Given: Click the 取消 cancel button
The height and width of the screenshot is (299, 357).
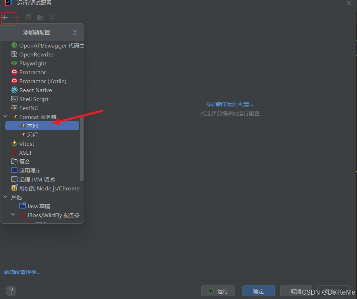Looking at the screenshot, I should click(296, 291).
